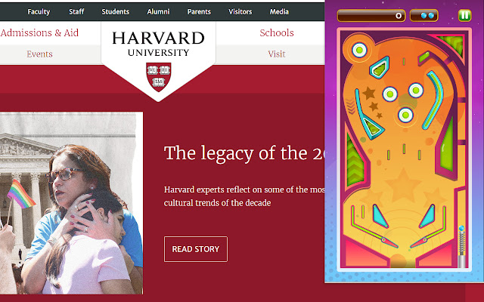484x302 pixels.
Task: Click the left flipper in pinball
Action: click(374, 235)
